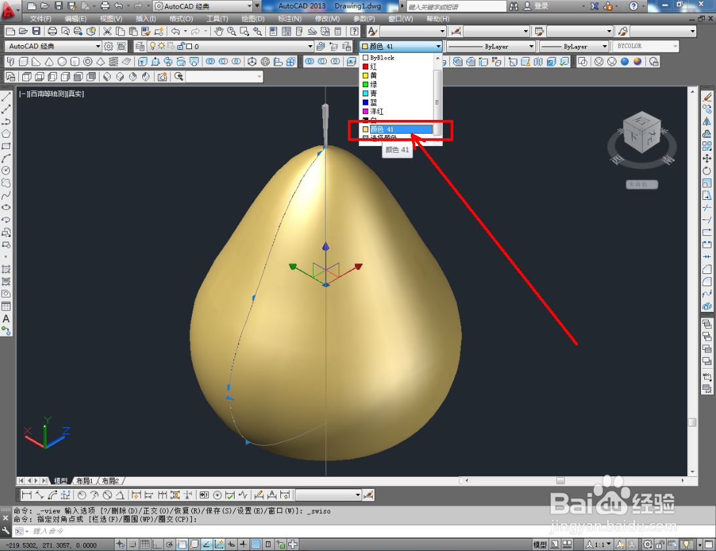Activate the Pan hand tool
Screen dimensions: 716x551
click(x=219, y=31)
